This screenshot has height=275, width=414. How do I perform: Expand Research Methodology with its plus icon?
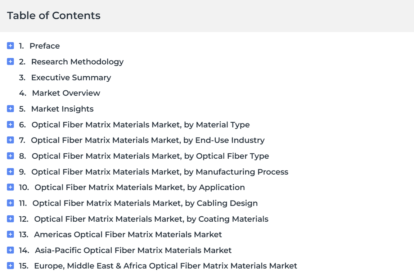coord(10,62)
